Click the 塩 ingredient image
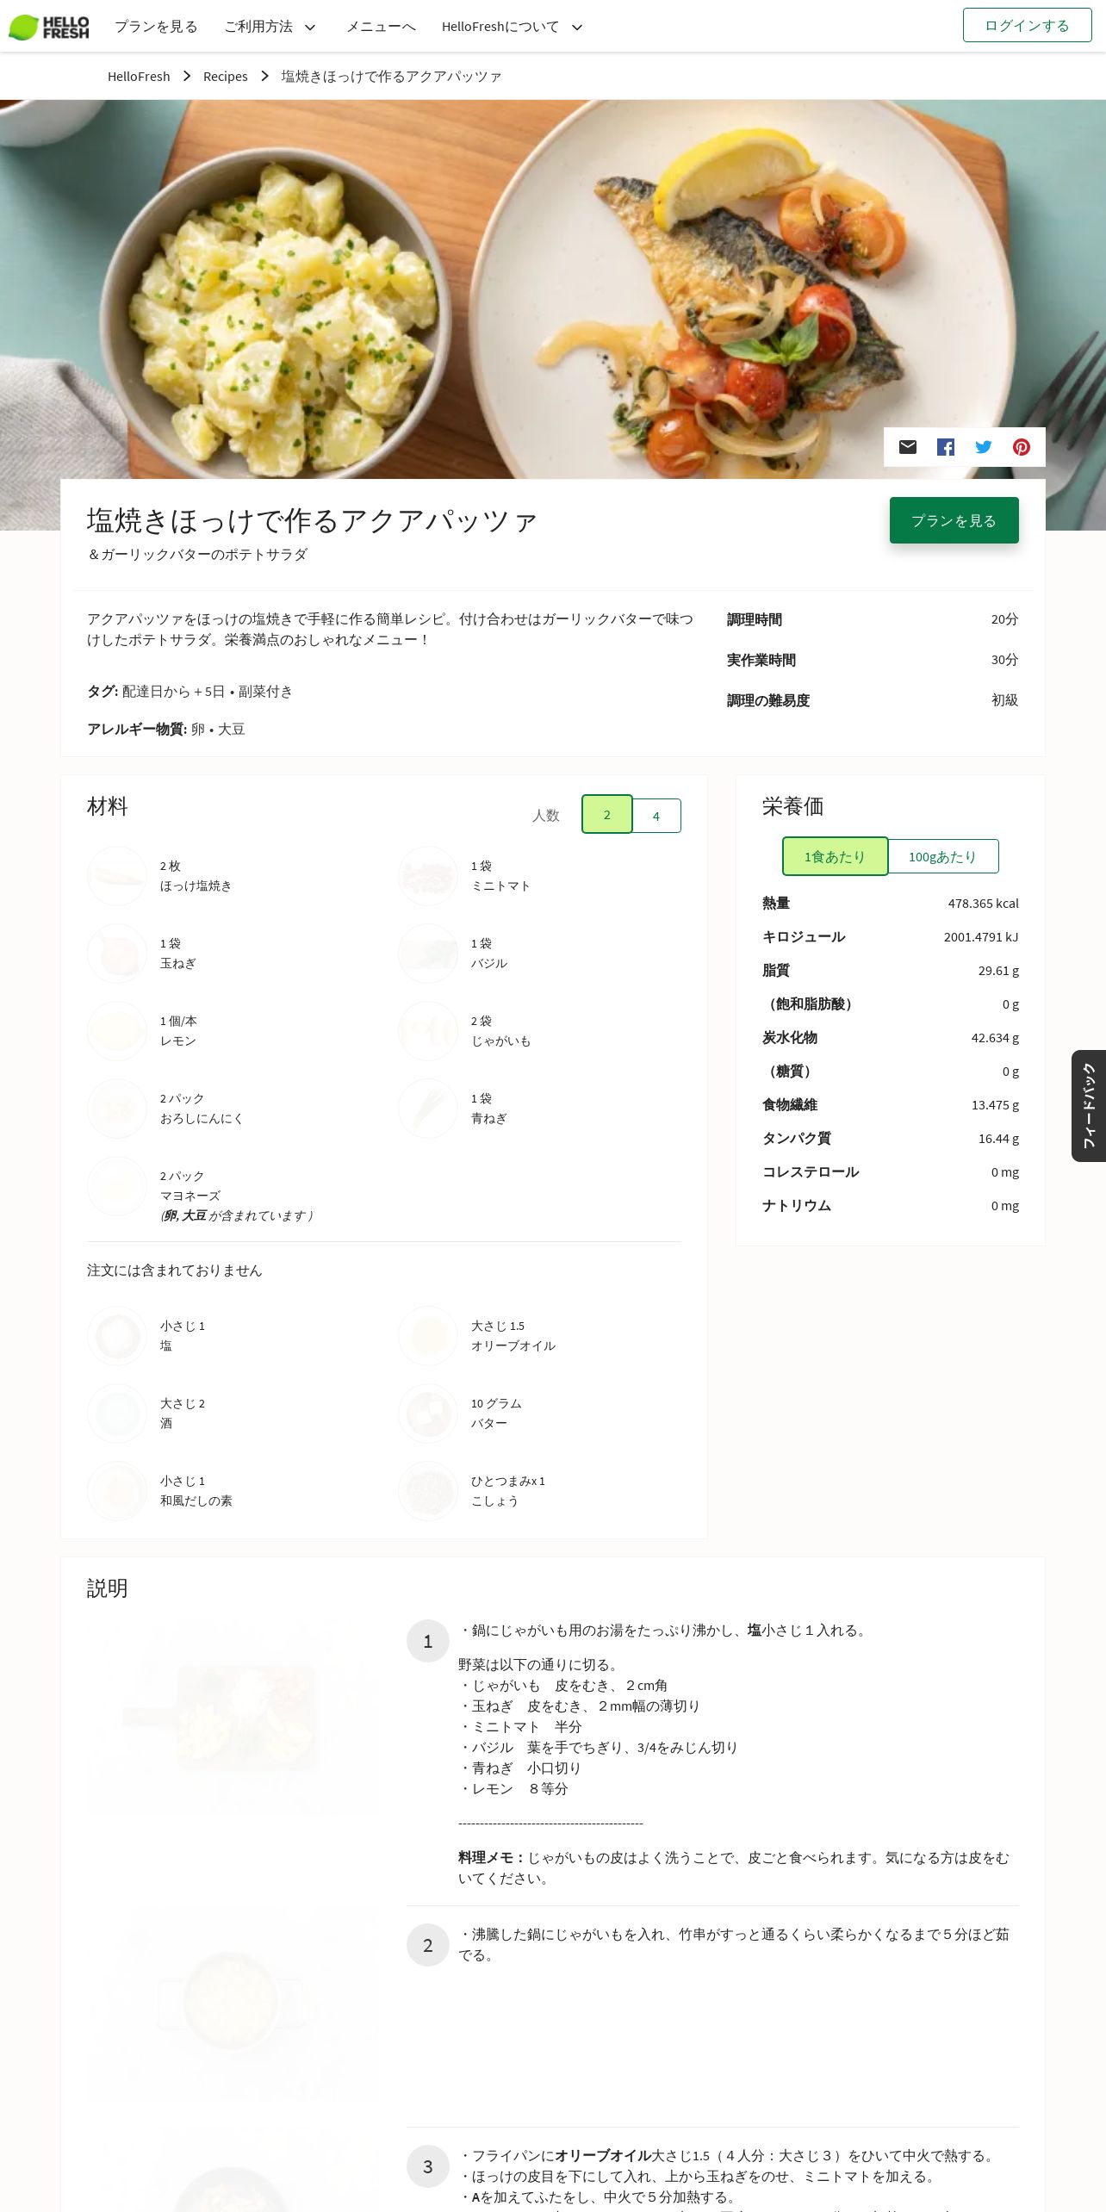Viewport: 1106px width, 2212px height. 117,1336
